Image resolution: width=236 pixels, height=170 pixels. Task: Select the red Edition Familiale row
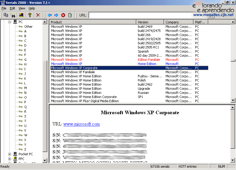pyautogui.click(x=129, y=60)
